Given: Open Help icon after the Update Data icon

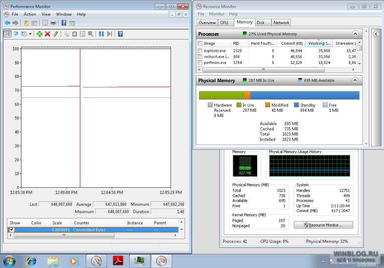Looking at the screenshot, I should [x=120, y=34].
